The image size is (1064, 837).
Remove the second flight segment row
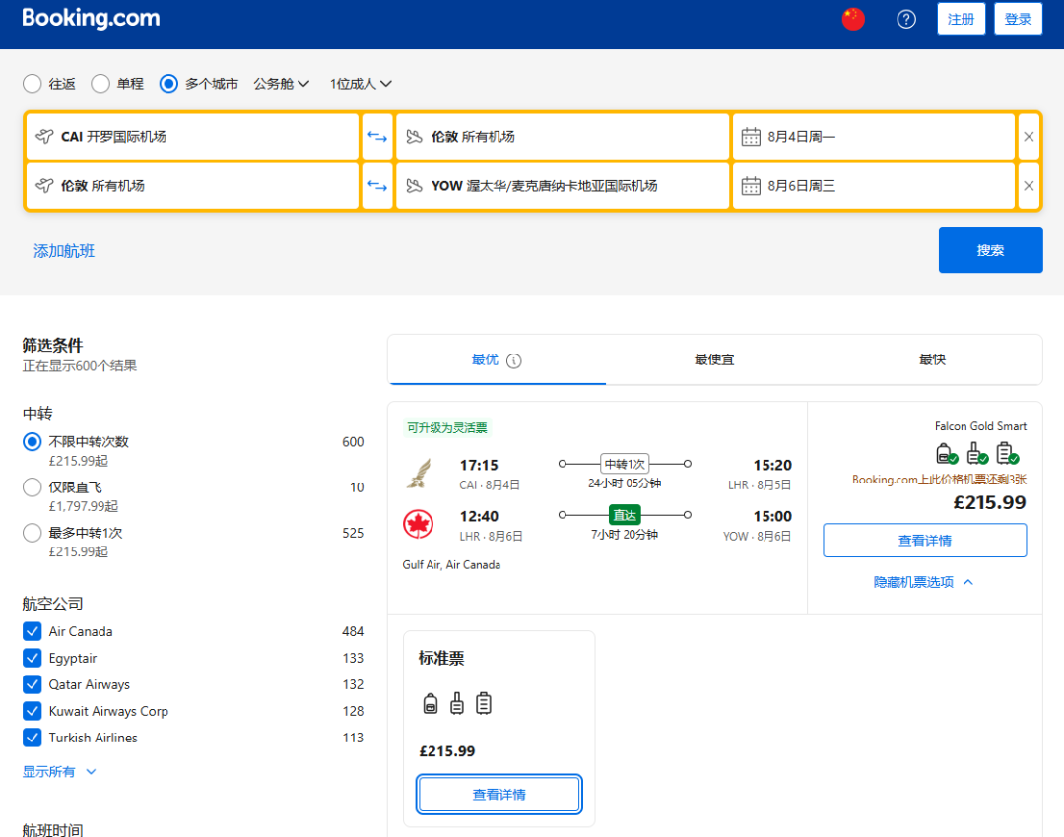click(x=1029, y=186)
